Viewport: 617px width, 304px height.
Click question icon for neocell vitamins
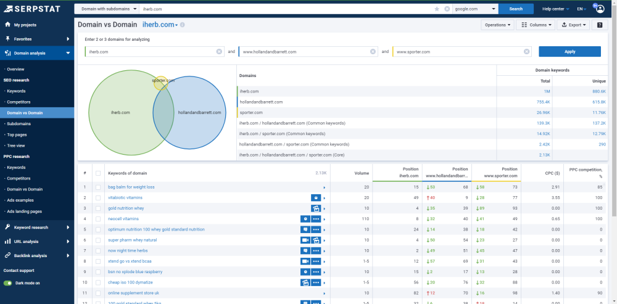click(305, 219)
